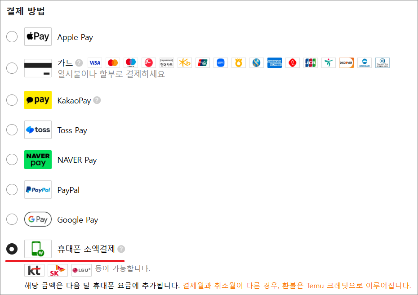Viewport: 418px width, 295px height.
Task: Click the KT carrier logo
Action: (x=34, y=270)
